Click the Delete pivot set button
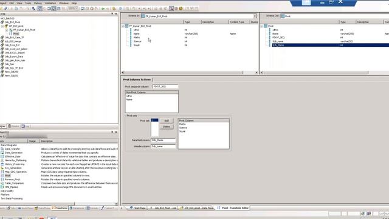The height and width of the screenshot is (219, 389). (x=167, y=127)
